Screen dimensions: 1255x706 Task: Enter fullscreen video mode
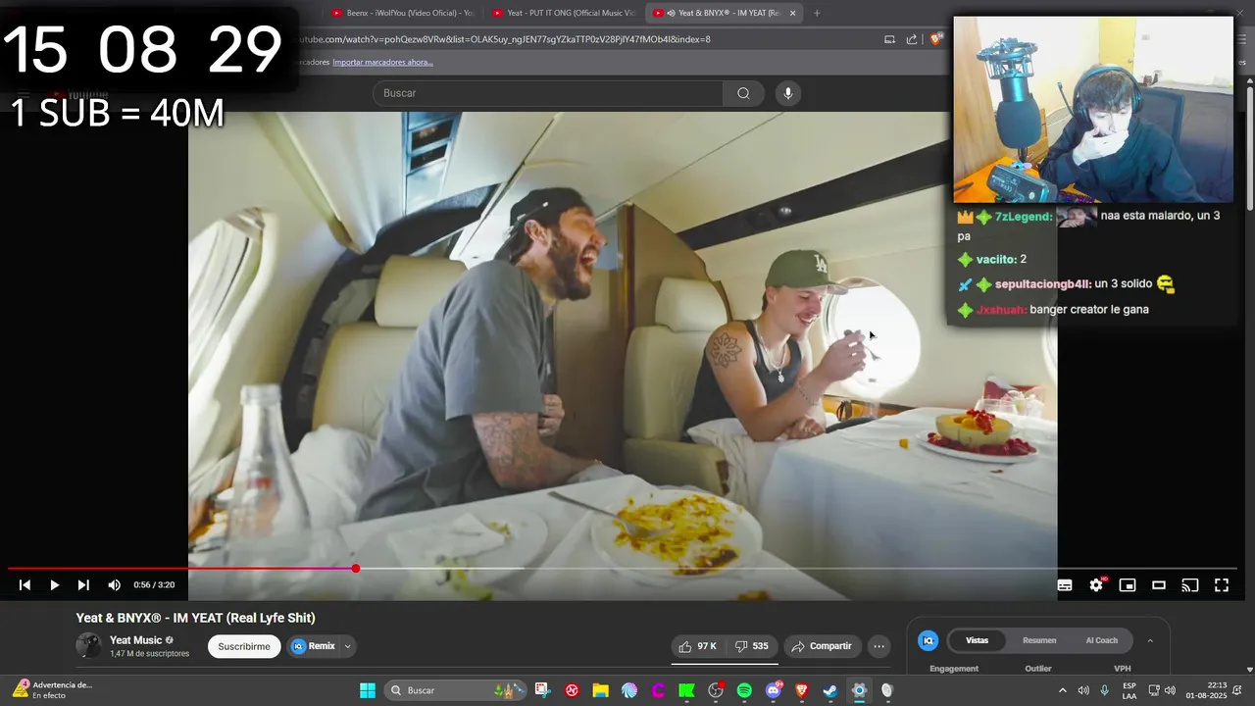click(x=1222, y=585)
